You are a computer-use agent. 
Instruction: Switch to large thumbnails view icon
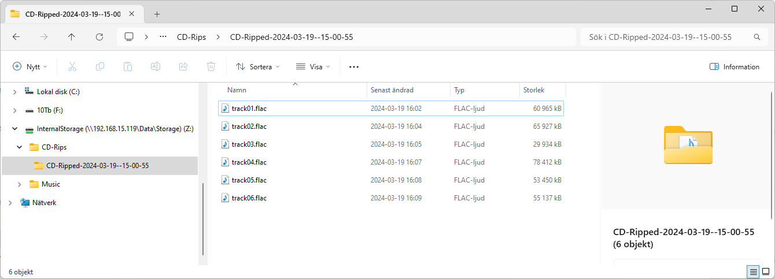766,271
